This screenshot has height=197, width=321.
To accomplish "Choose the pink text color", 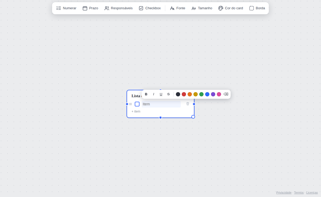I will tap(219, 94).
